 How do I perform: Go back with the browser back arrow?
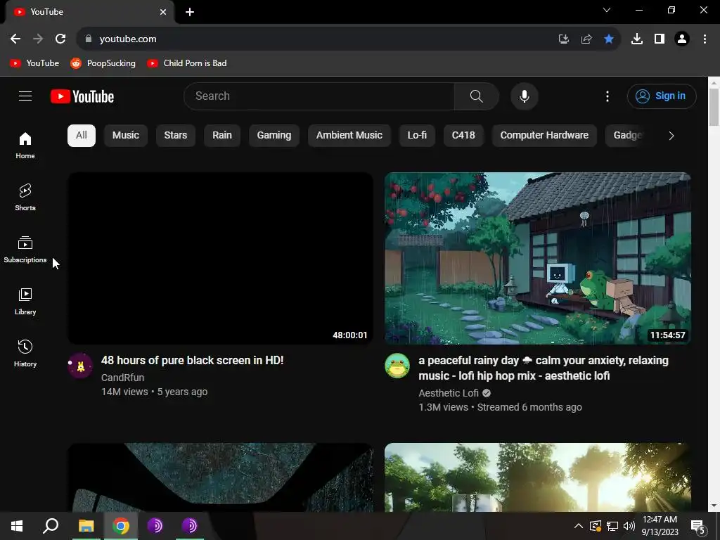15,39
